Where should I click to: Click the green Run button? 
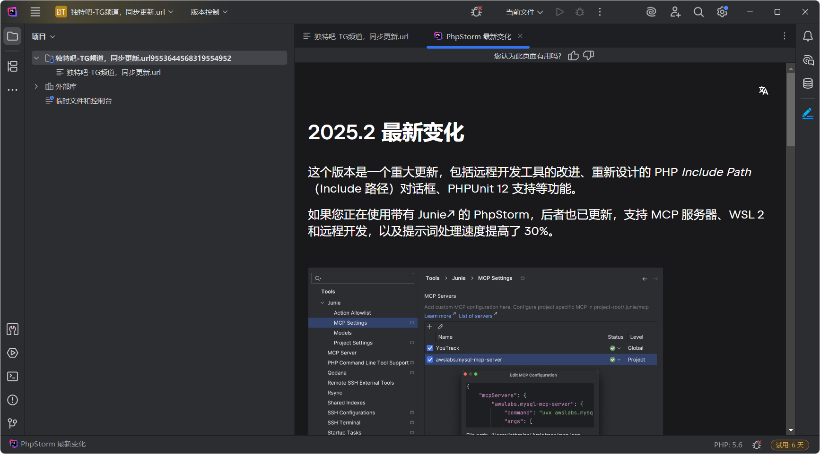(x=560, y=12)
